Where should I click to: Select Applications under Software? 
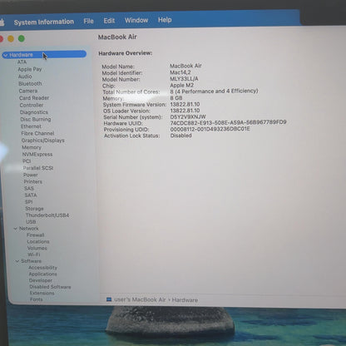click(x=42, y=274)
